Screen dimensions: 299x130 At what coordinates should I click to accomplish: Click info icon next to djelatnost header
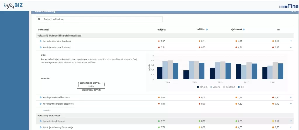click(244, 30)
